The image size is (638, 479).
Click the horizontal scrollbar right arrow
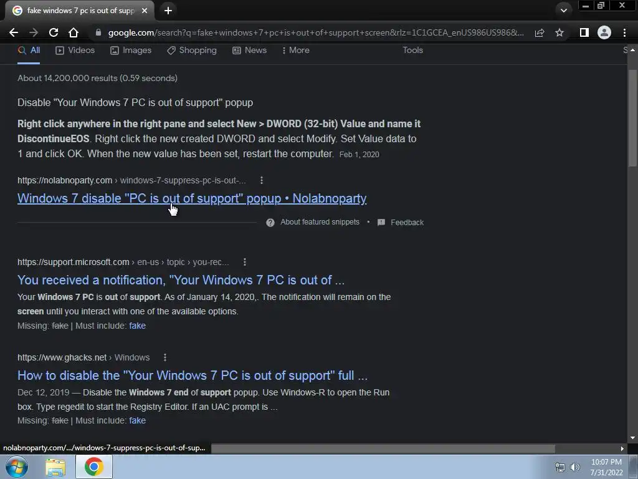click(622, 448)
